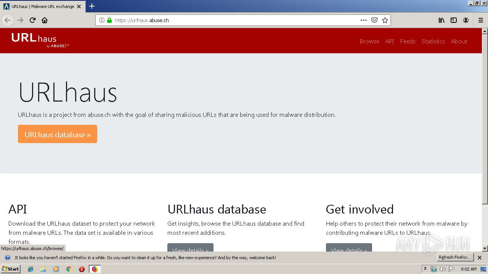Go back with the browser back arrow
The width and height of the screenshot is (488, 274).
click(8, 20)
